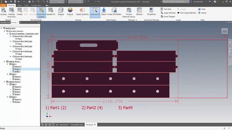The height and width of the screenshot is (130, 232).
Task: Collapse the Geometry Sources node
Action: pyautogui.click(x=4, y=31)
